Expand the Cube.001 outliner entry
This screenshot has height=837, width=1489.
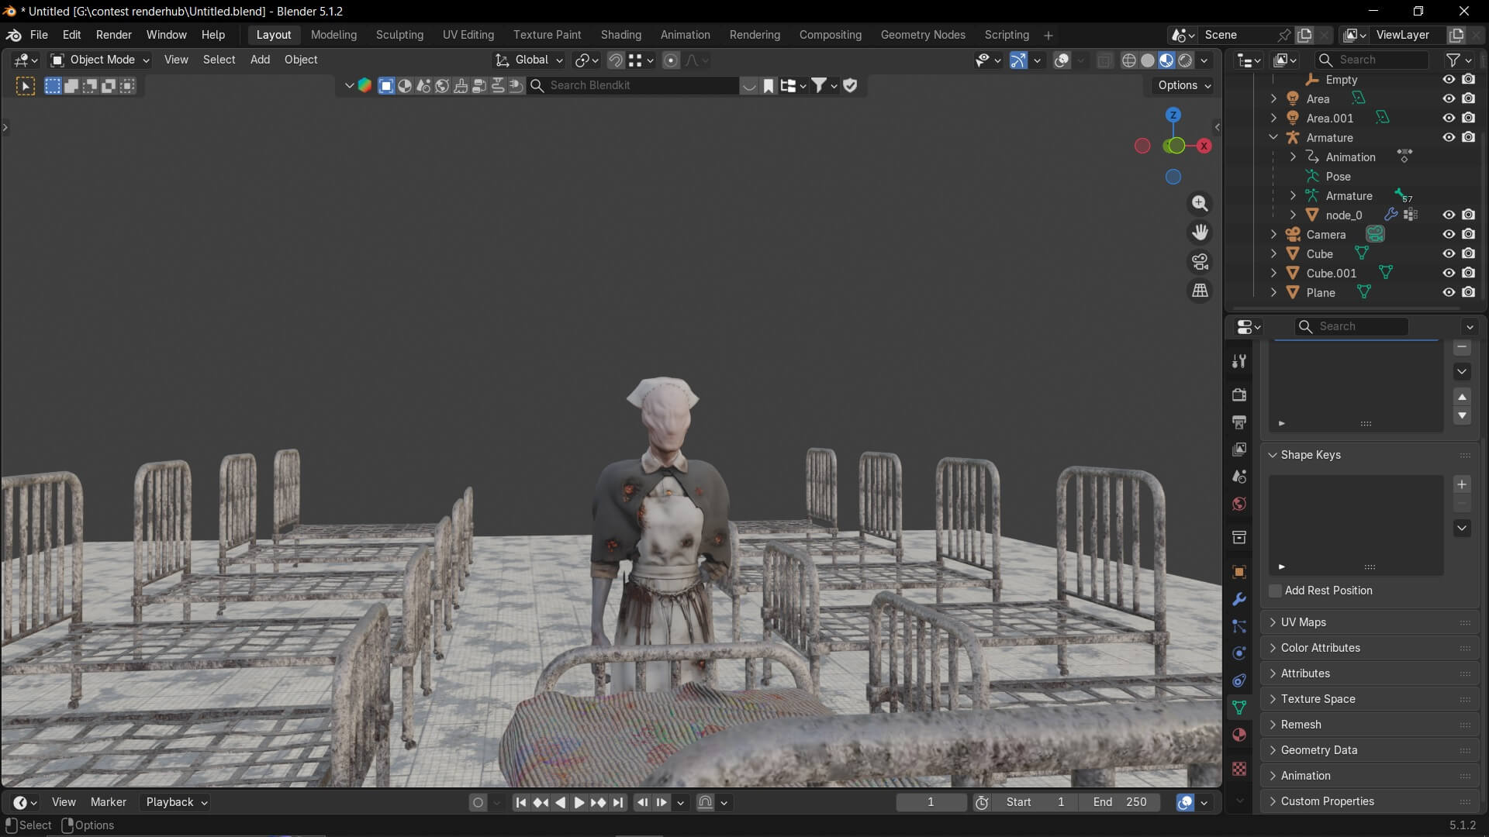(x=1273, y=273)
